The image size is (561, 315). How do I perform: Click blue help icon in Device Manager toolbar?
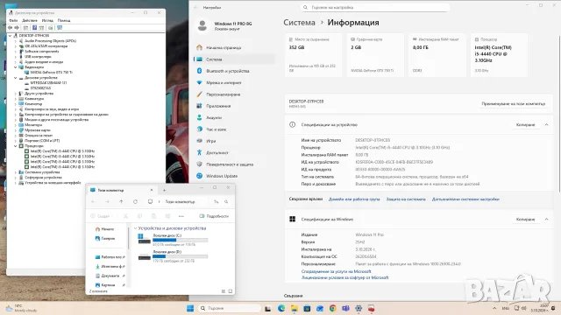pyautogui.click(x=34, y=27)
